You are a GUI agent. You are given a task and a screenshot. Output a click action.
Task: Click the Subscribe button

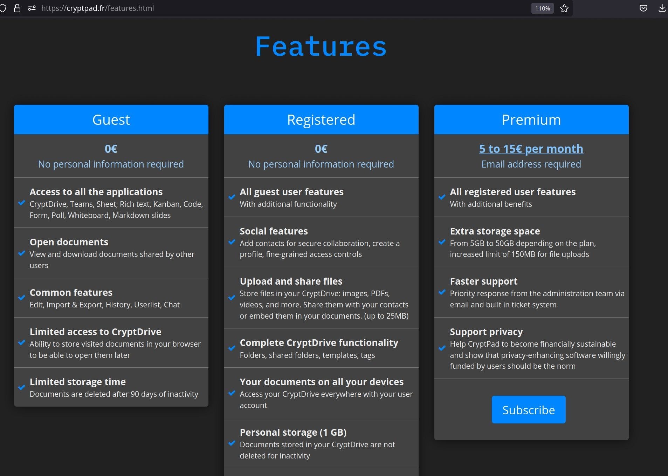528,409
